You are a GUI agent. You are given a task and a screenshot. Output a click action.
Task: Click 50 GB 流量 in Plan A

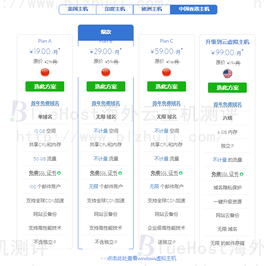(x=45, y=159)
